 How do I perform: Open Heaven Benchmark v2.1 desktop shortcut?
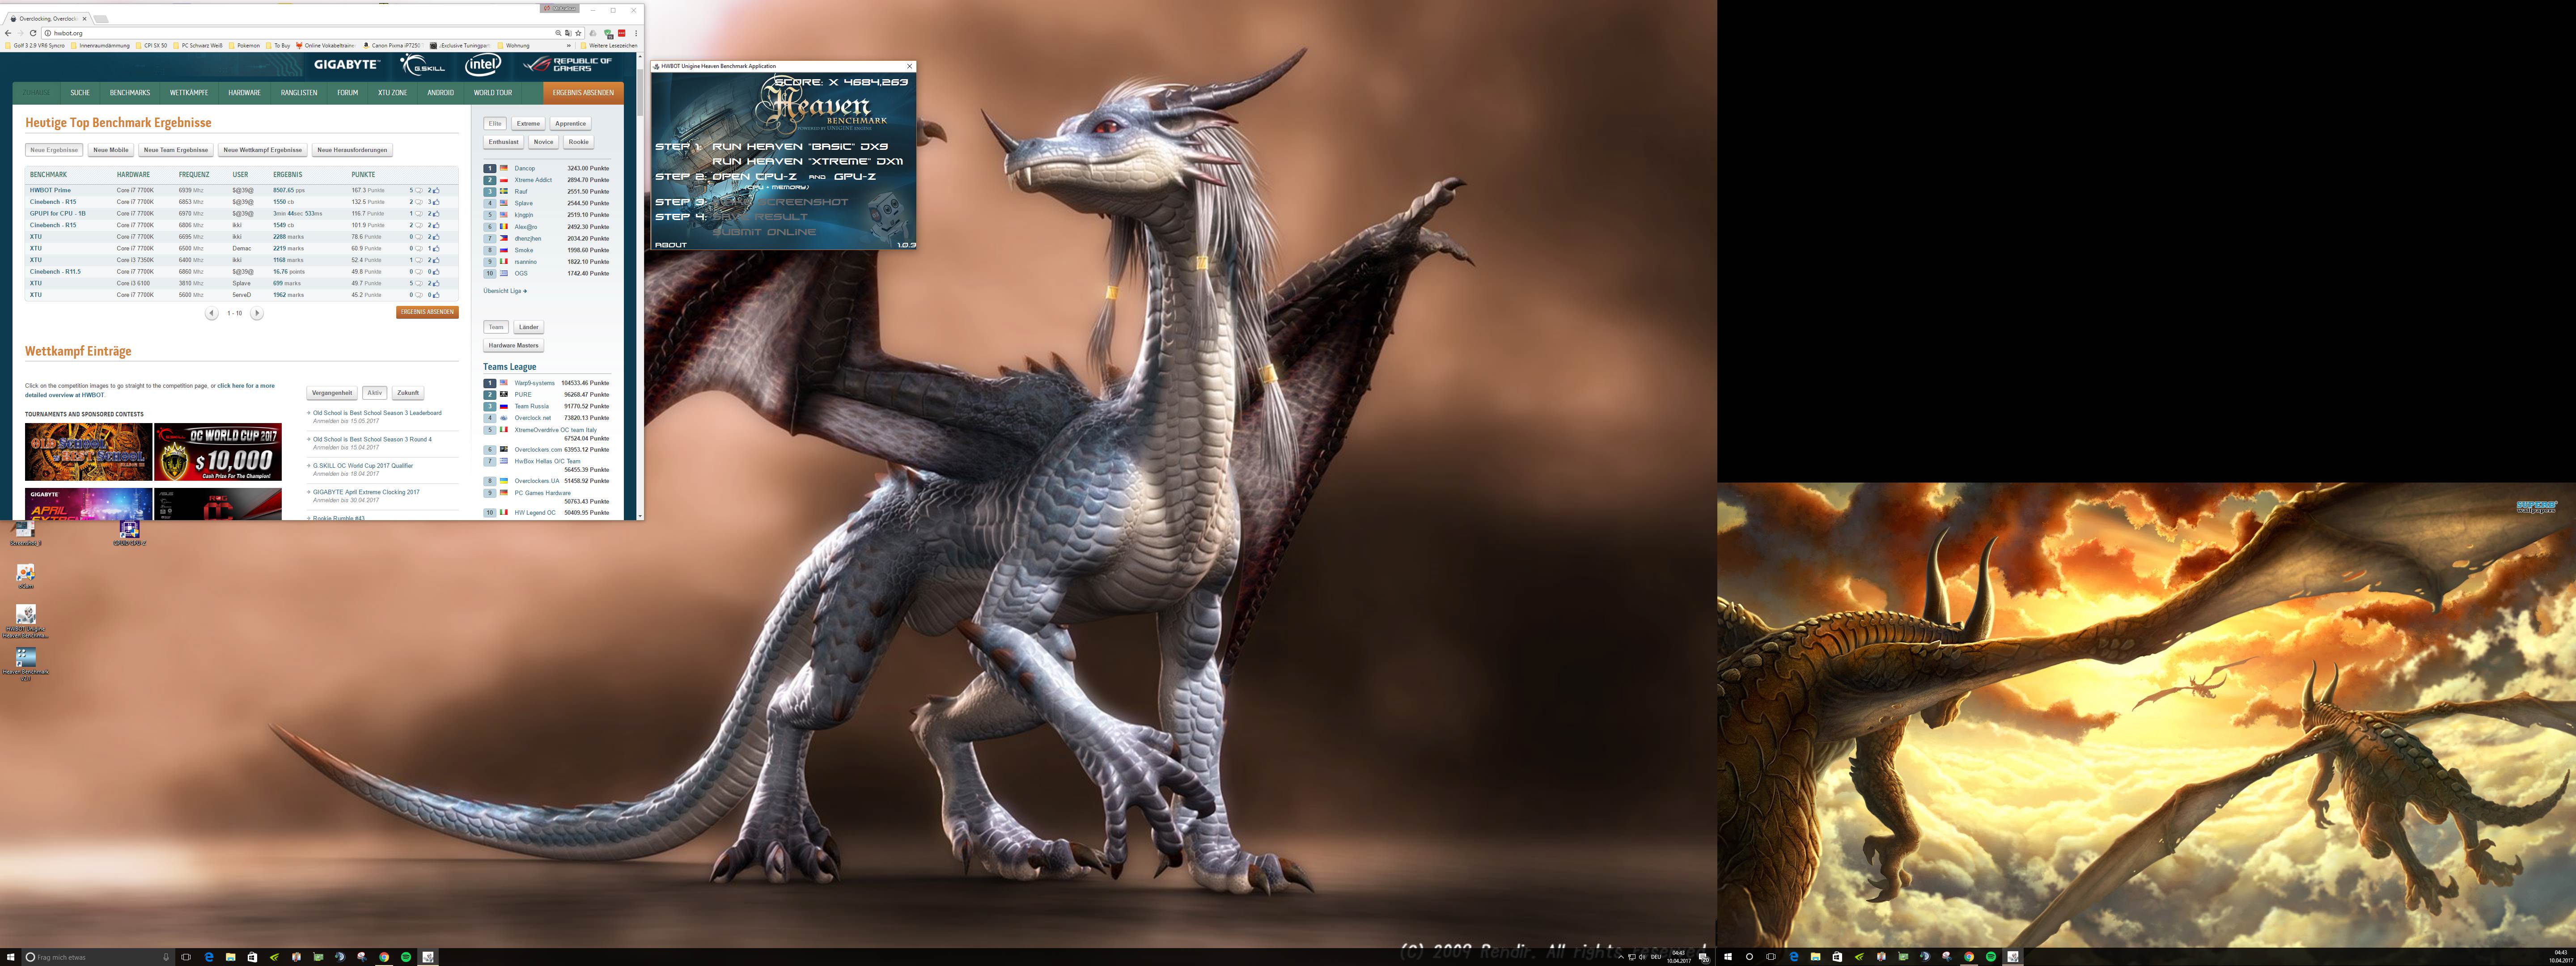26,664
